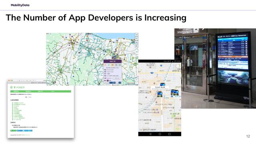This screenshot has height=144, width=256.
Task: Click the rightmost blue button in map popup
Action: [120, 83]
